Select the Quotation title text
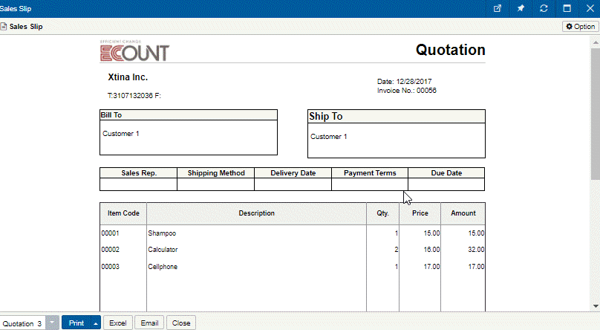Image resolution: width=600 pixels, height=330 pixels. click(451, 50)
